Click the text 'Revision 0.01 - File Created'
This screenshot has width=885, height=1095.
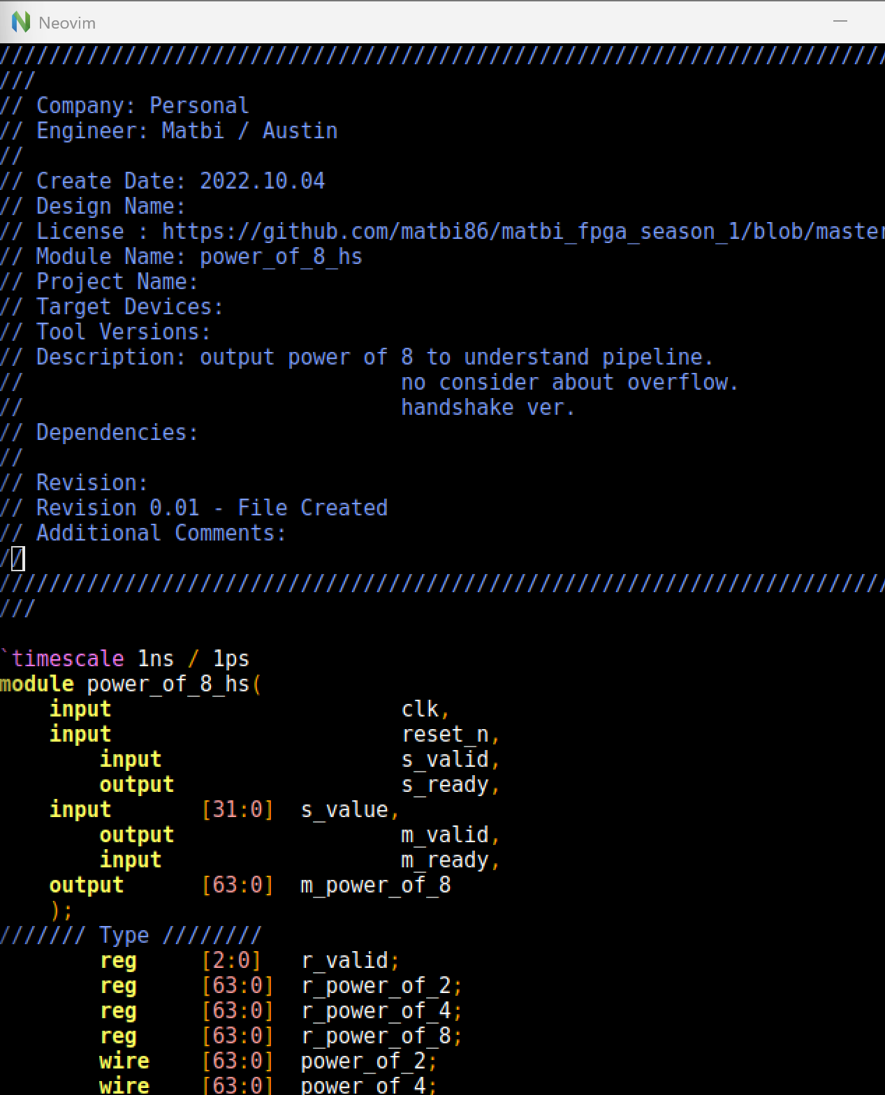pyautogui.click(x=212, y=508)
